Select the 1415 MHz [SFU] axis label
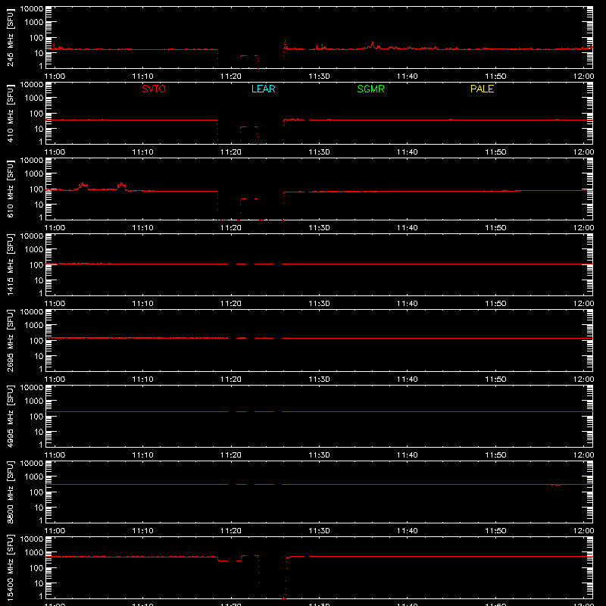 [x=10, y=264]
